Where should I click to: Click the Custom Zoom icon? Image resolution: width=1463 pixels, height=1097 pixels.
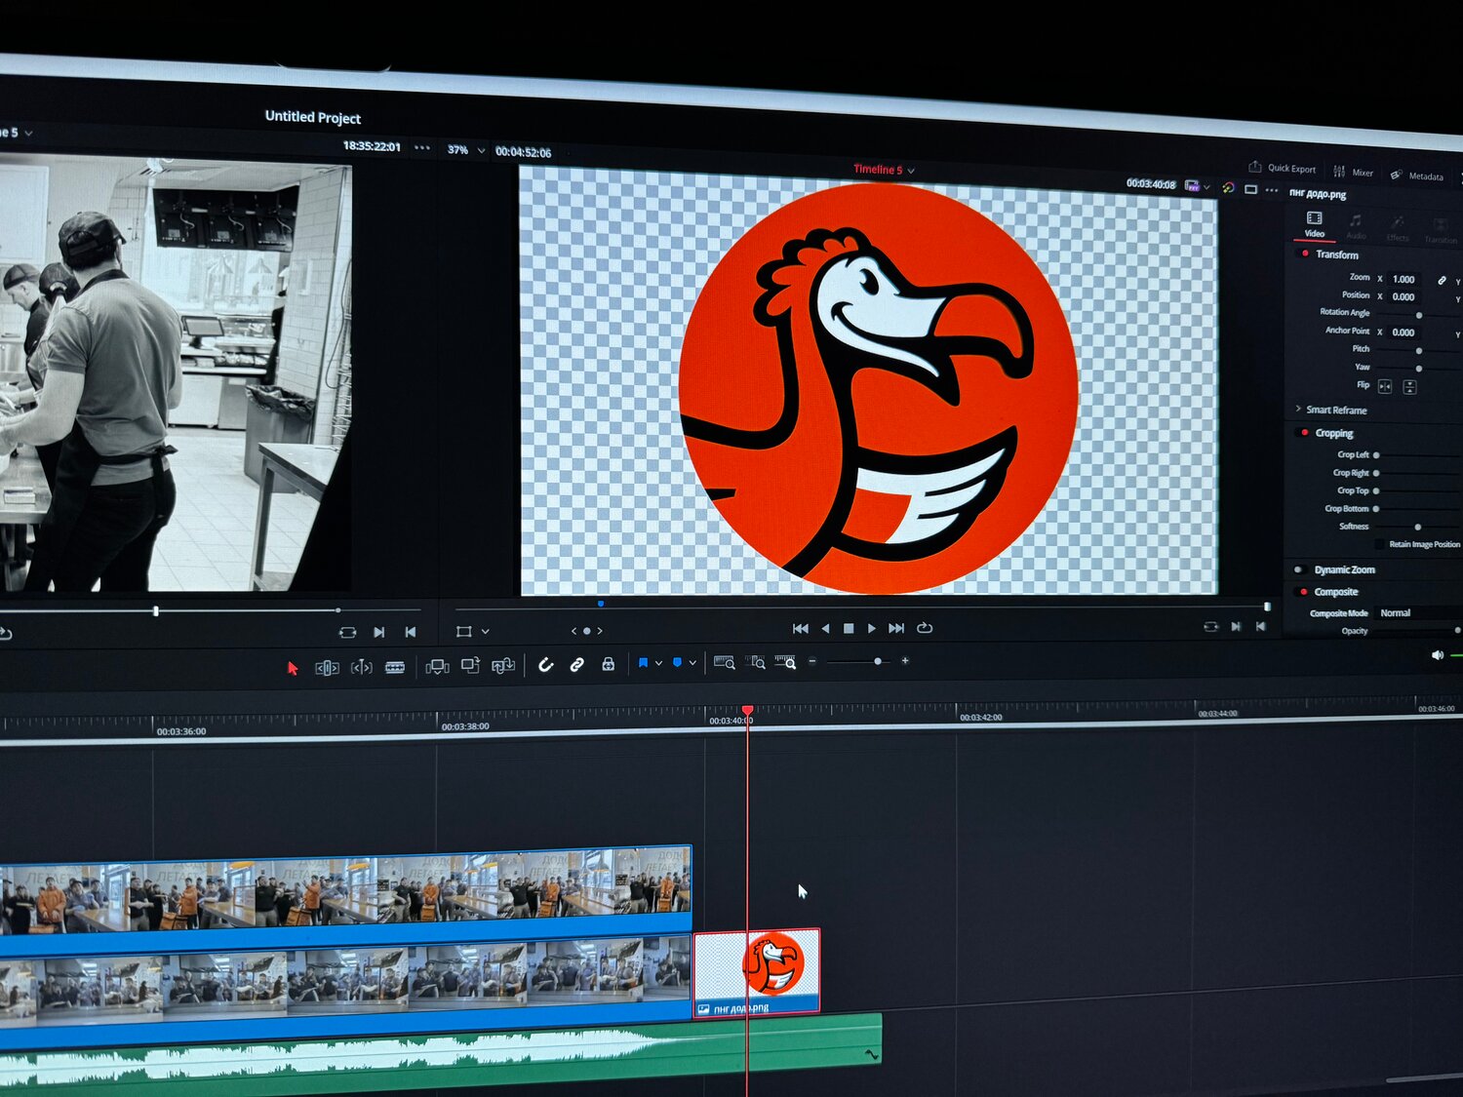(x=785, y=662)
